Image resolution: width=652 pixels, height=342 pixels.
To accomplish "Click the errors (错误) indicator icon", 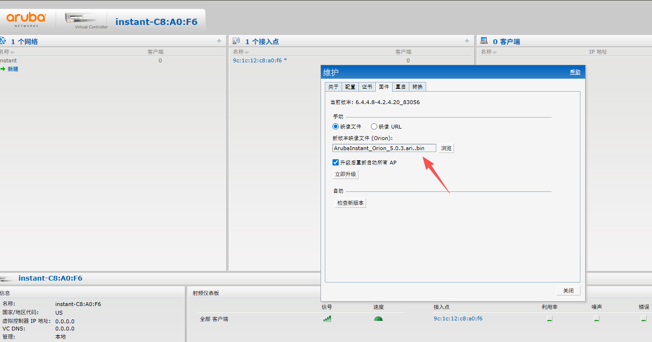I will coord(643,319).
